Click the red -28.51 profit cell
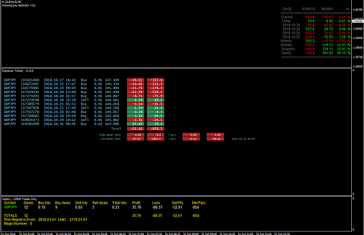Screen dimensions: 364x235 point(136,80)
